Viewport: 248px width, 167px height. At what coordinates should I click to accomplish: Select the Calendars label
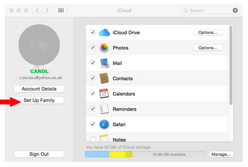click(124, 94)
